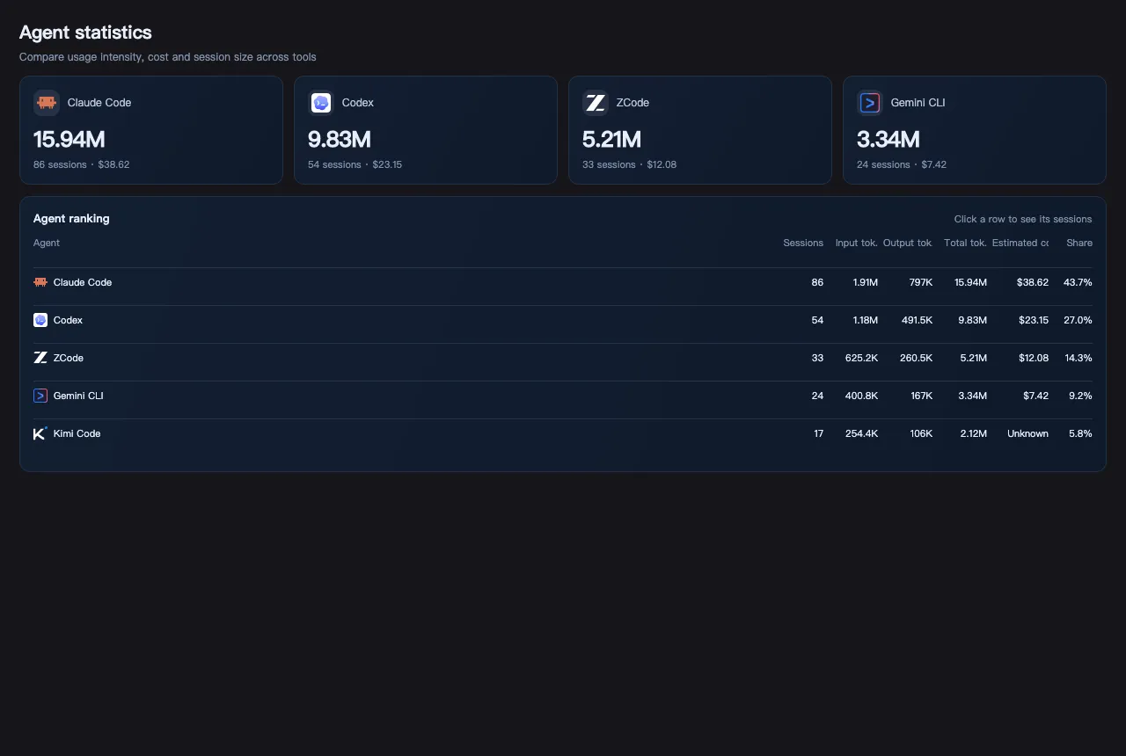This screenshot has width=1126, height=756.
Task: Click the Input tok. column header
Action: coord(857,243)
